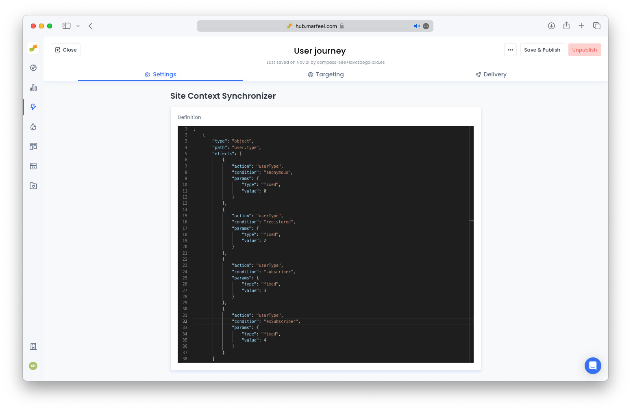Switch to the Targeting tab
This screenshot has width=631, height=411.
[x=326, y=74]
